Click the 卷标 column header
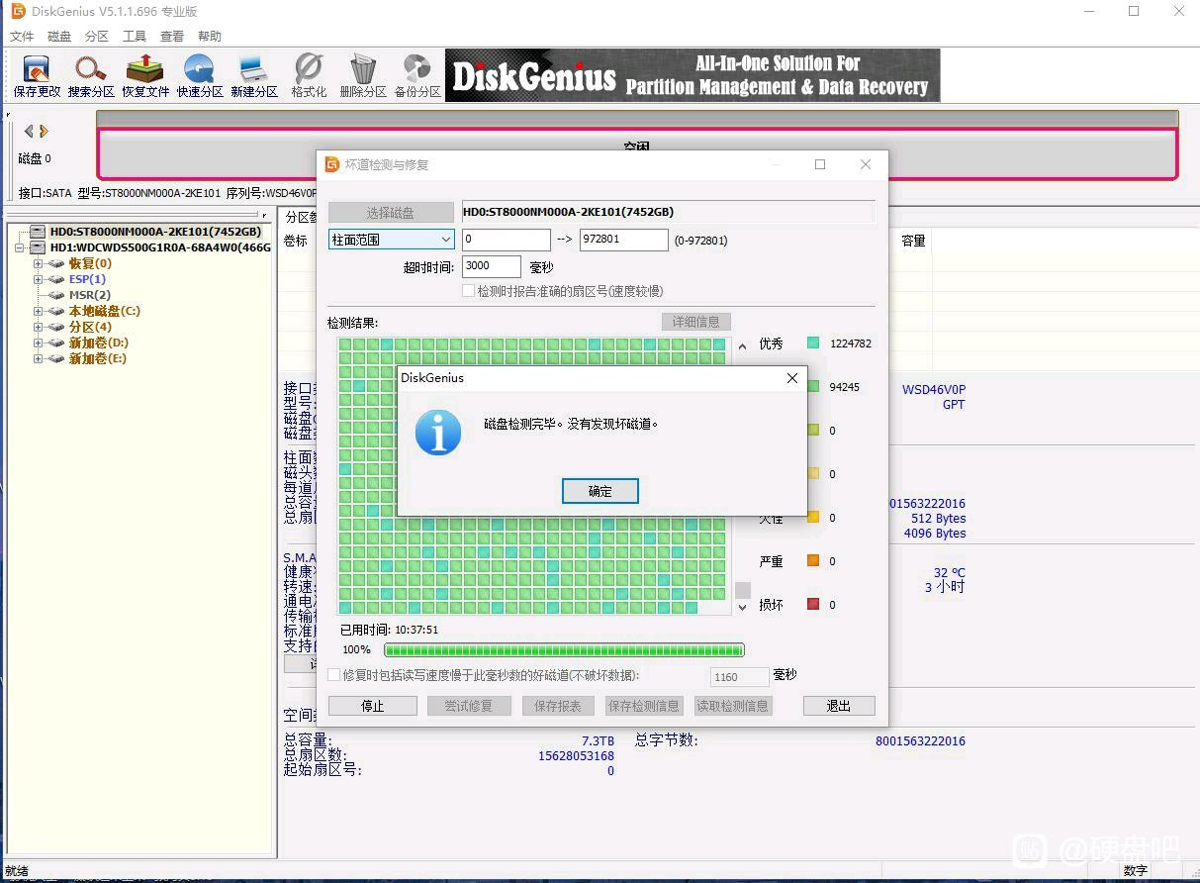This screenshot has height=883, width=1200. pyautogui.click(x=295, y=241)
